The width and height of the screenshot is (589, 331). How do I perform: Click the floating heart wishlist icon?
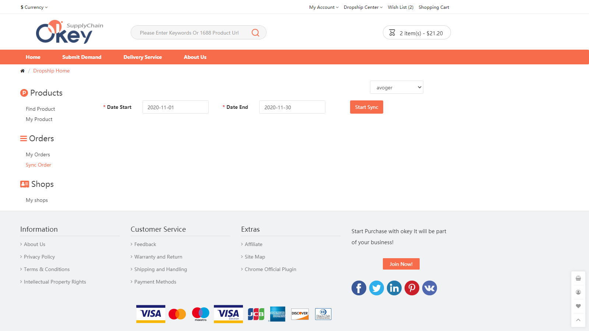click(x=578, y=306)
